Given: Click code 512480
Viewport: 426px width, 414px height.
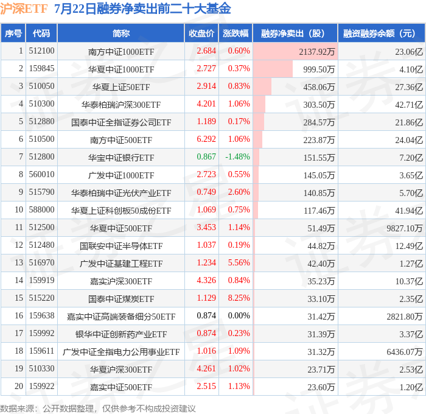Looking at the screenshot, I should pyautogui.click(x=41, y=245).
